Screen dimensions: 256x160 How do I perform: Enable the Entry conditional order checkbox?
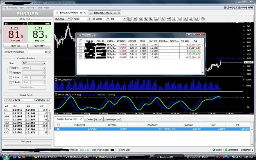(11, 68)
